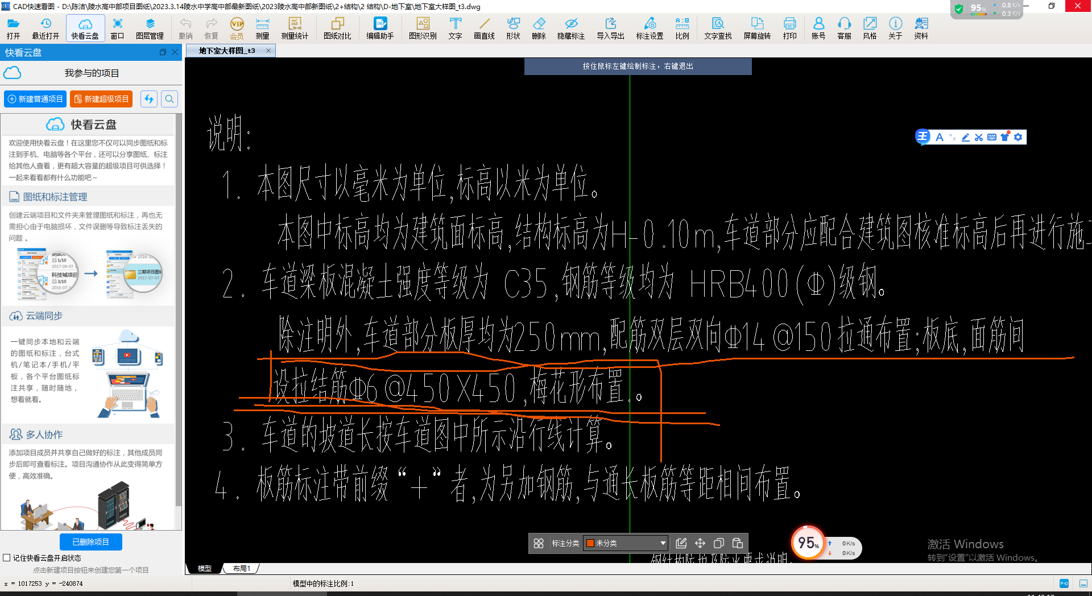Switch to the 模型 model tab
Screen dimensions: 1092x596
[204, 568]
